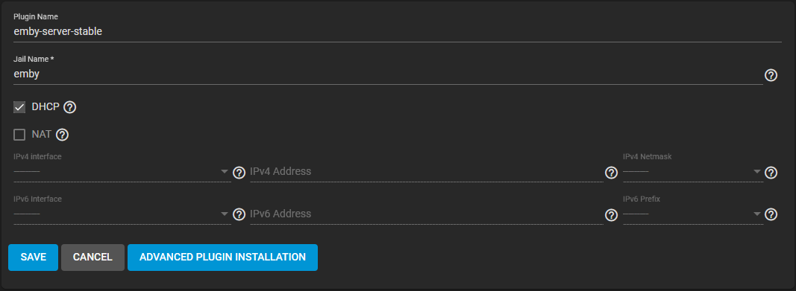This screenshot has width=796, height=291.
Task: Open the IPv6 Interface dropdown
Action: tap(122, 214)
